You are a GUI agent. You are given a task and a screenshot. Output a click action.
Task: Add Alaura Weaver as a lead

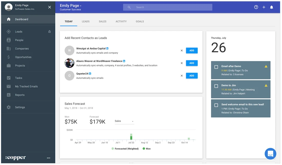click(192, 63)
